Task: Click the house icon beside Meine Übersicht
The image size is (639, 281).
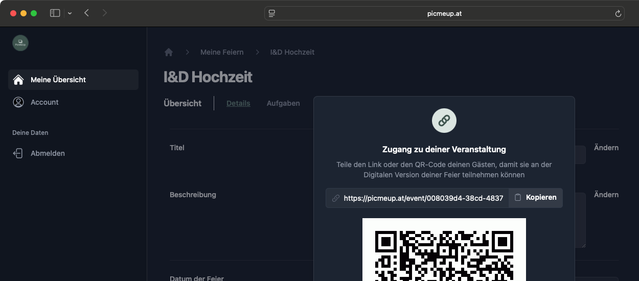Action: 18,80
